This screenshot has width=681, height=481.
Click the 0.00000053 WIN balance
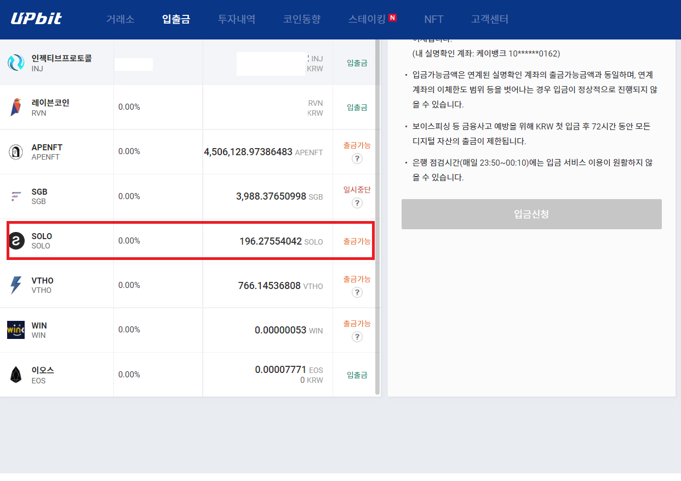tap(289, 330)
